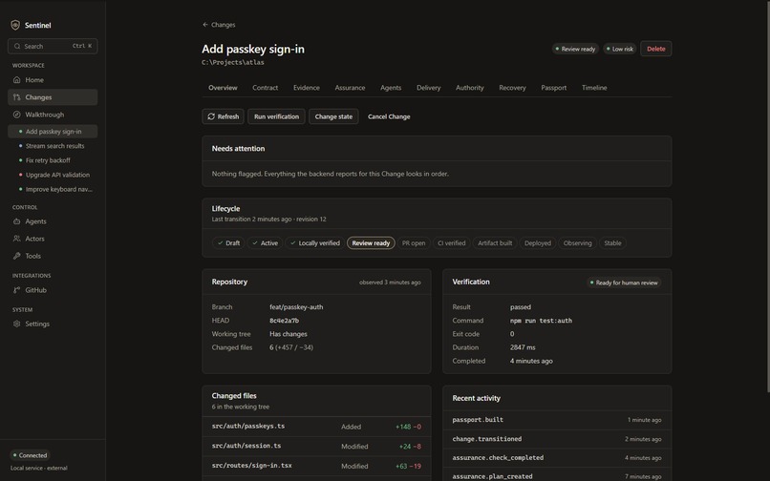Click the CI verified lifecycle stage
Image resolution: width=770 pixels, height=481 pixels.
pyautogui.click(x=451, y=243)
